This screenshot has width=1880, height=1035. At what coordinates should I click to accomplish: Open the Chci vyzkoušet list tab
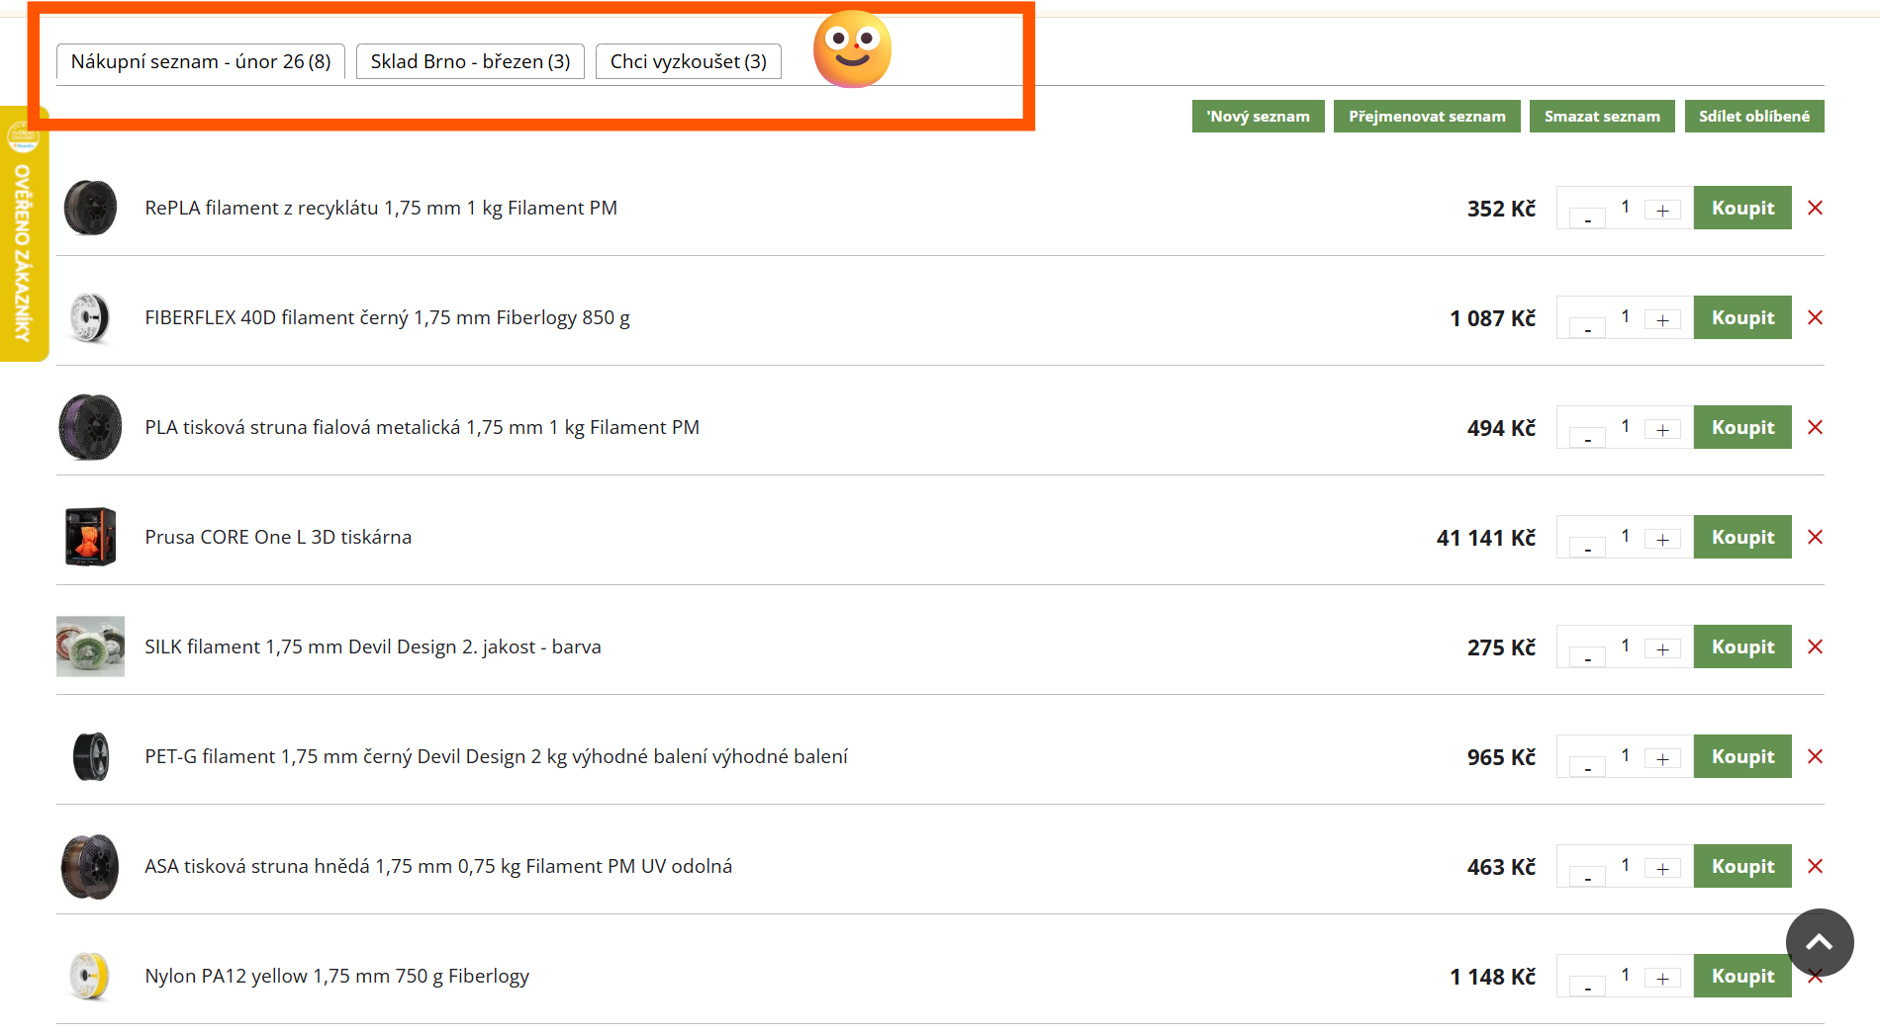coord(688,61)
